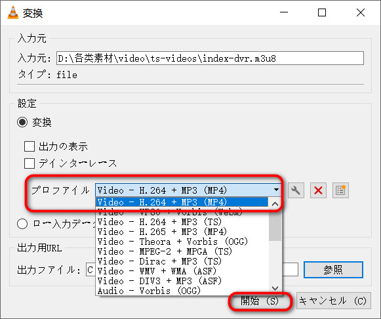The height and width of the screenshot is (319, 381).
Task: Click キャンセル (C) button
Action: [x=333, y=301]
